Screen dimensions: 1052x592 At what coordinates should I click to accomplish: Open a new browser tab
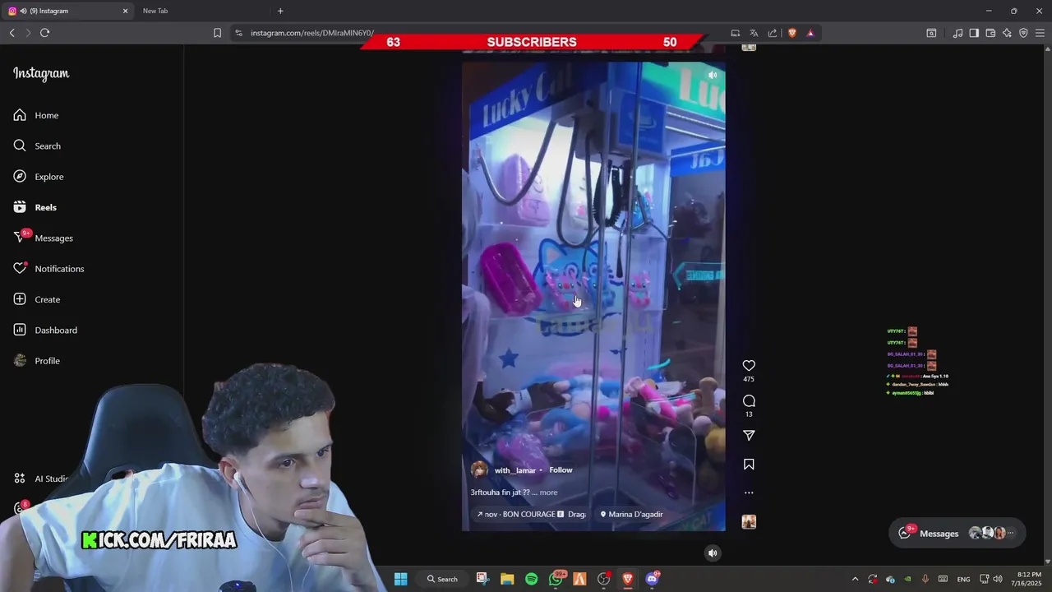tap(280, 11)
